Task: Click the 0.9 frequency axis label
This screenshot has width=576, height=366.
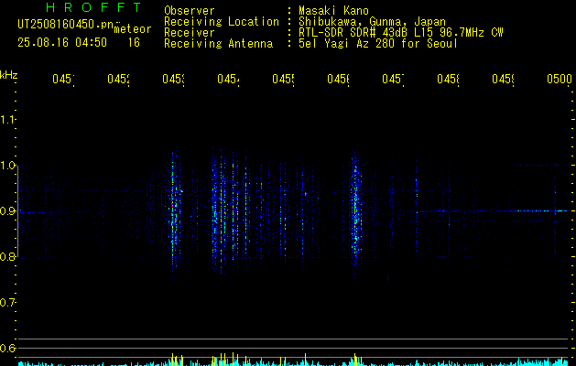Action: pyautogui.click(x=7, y=211)
